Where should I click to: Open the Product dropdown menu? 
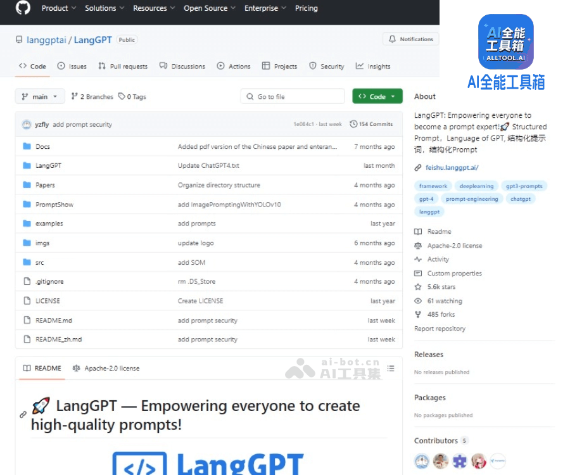(58, 8)
